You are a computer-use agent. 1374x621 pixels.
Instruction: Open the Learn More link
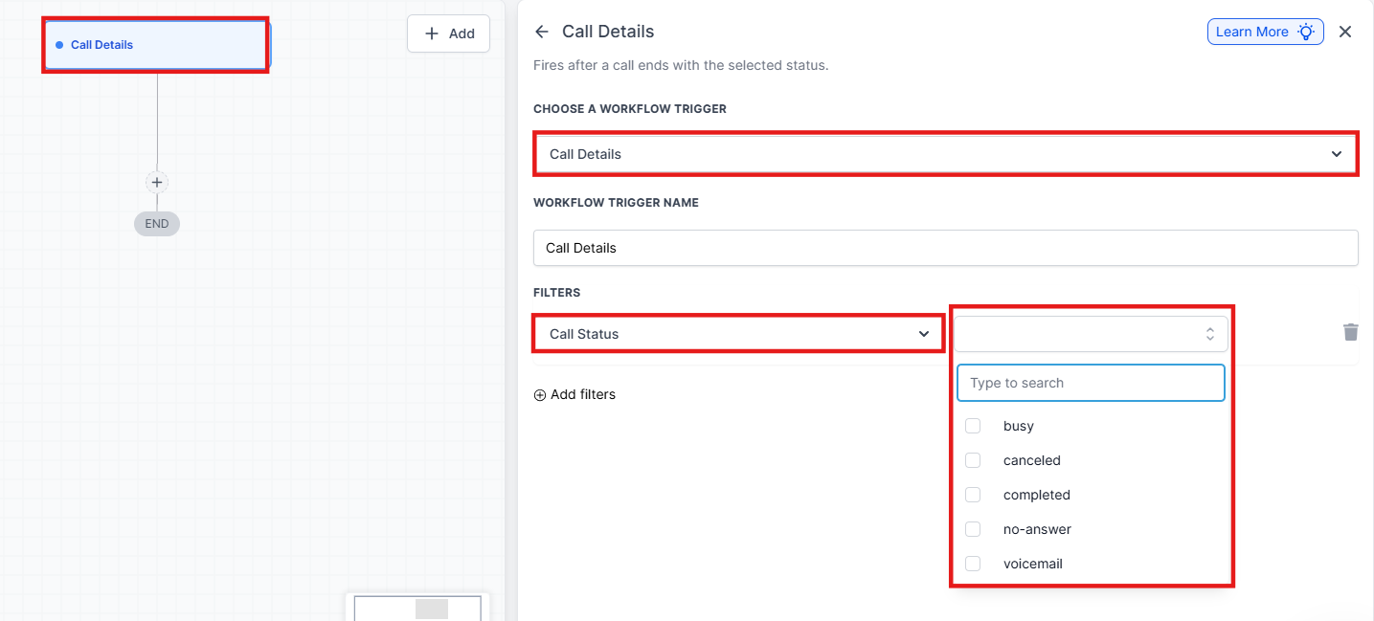click(x=1251, y=32)
